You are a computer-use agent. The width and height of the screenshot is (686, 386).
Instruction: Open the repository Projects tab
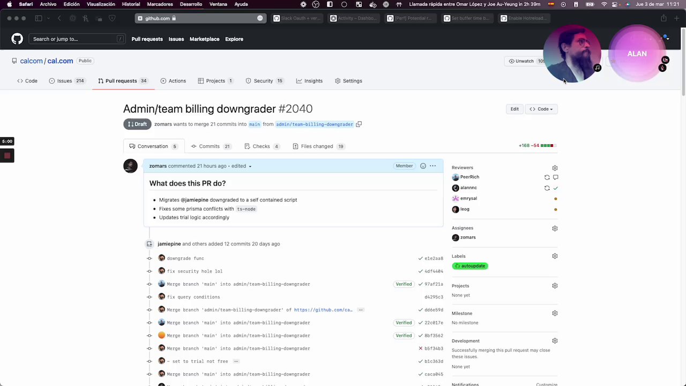tap(215, 81)
